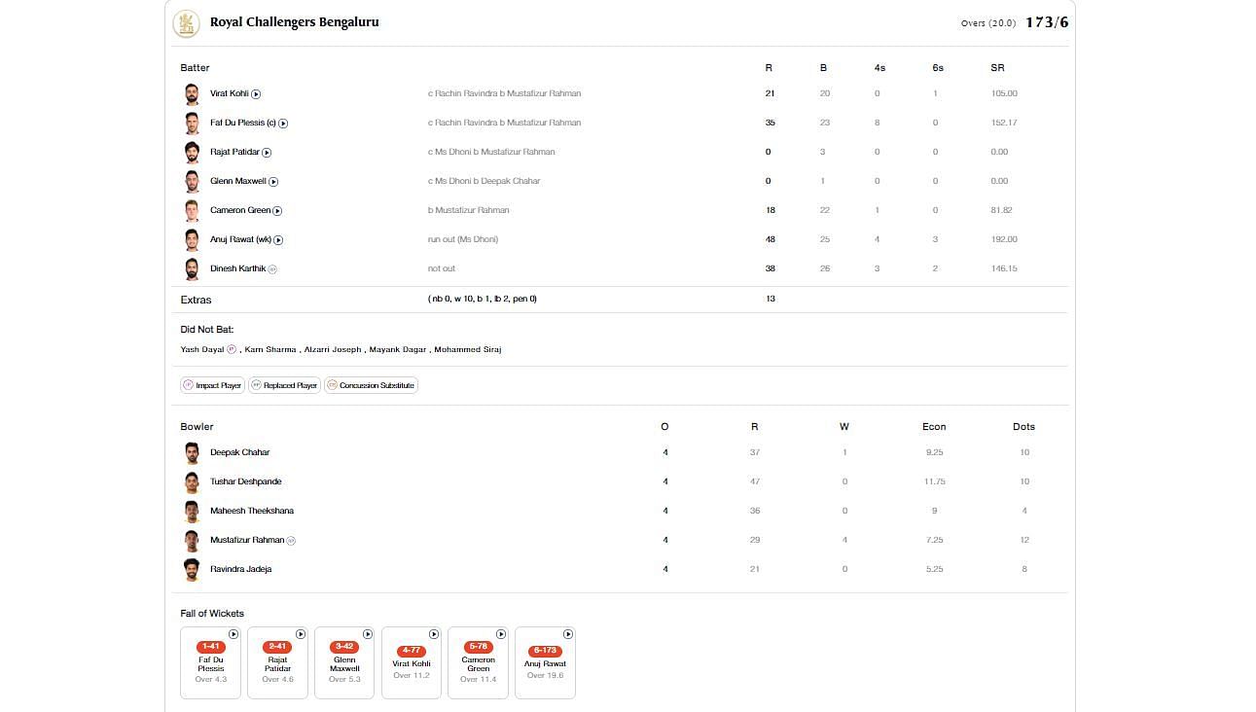Open Tushar Deshpande's bowler photo

pyautogui.click(x=192, y=482)
